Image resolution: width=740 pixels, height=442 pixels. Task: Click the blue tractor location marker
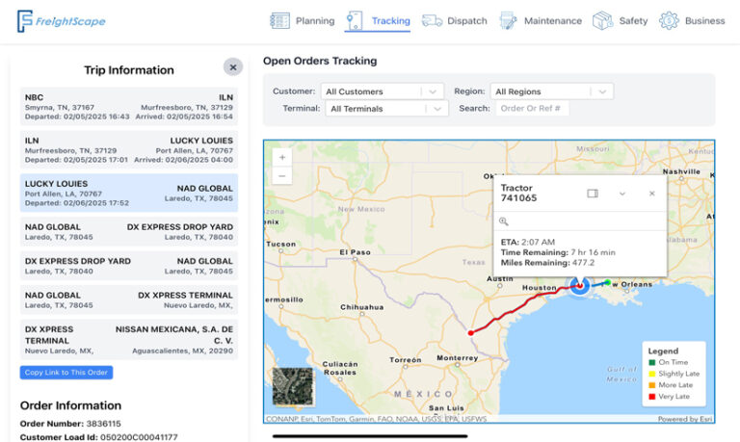click(x=579, y=285)
